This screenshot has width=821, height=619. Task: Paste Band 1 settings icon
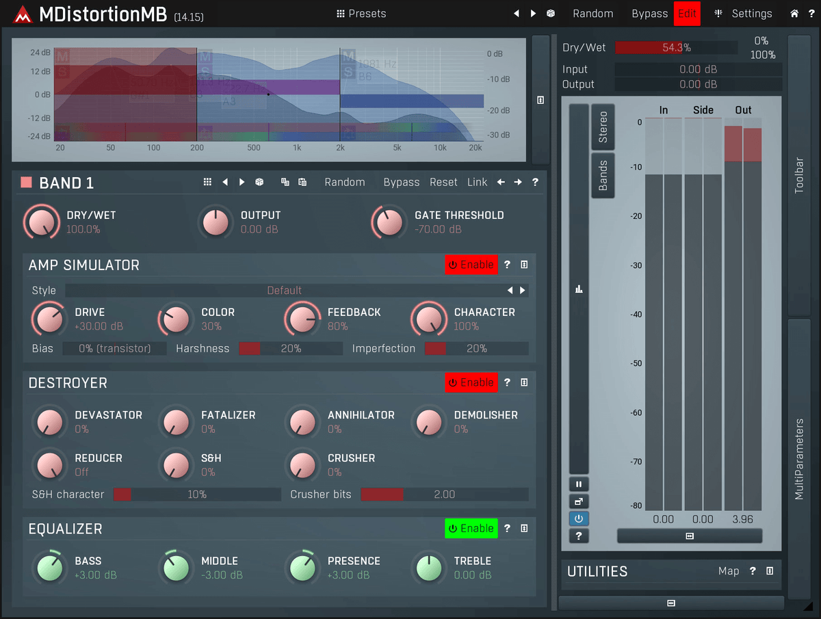[302, 182]
